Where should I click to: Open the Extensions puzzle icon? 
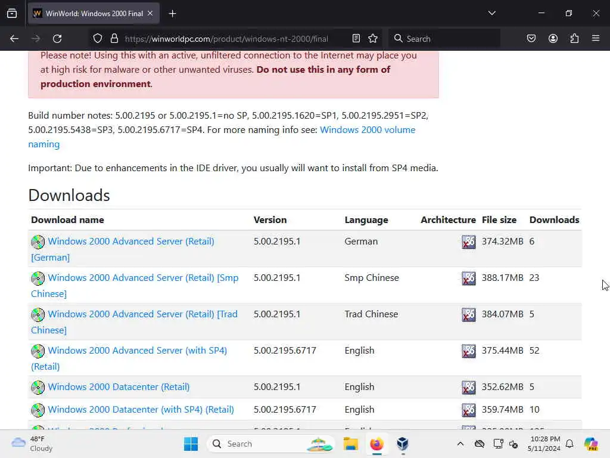(x=574, y=38)
